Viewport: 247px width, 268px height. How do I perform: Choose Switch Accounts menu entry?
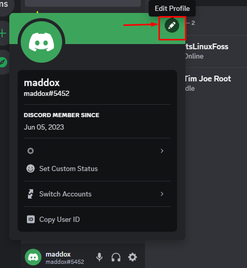coord(97,194)
